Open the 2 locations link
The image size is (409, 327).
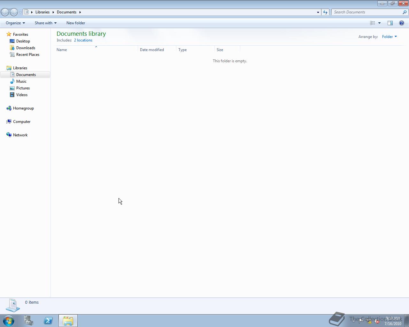point(83,40)
